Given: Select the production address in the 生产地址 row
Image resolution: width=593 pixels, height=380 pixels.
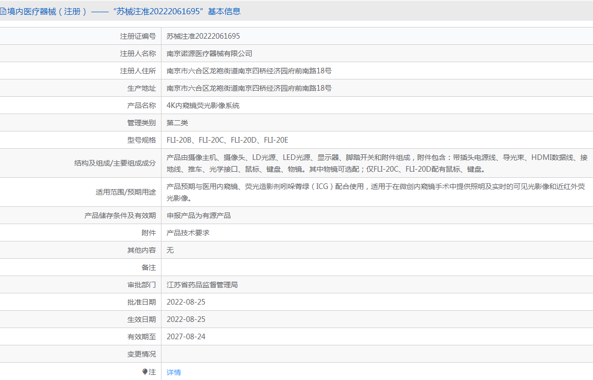Looking at the screenshot, I should [x=249, y=89].
